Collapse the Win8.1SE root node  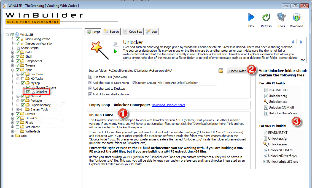[x=7, y=35]
